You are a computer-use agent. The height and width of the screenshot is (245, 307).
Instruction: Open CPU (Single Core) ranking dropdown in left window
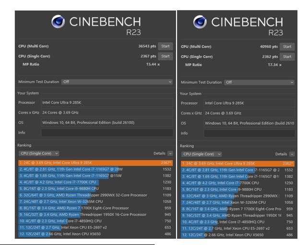(39, 154)
